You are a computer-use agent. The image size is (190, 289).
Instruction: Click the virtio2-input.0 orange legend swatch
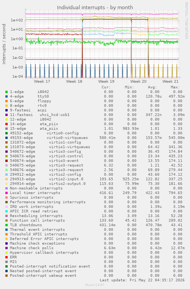tap(6, 179)
